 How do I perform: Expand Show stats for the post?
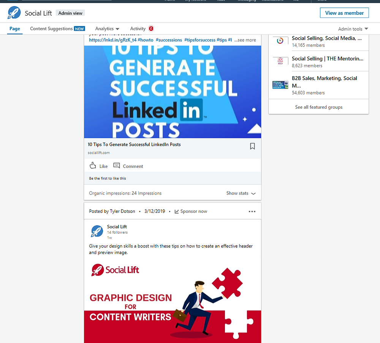coord(241,193)
